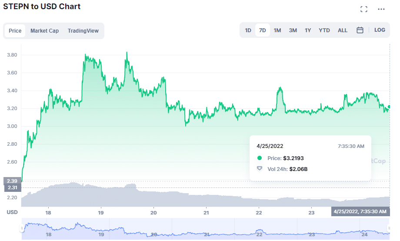Select the 1Y time range

click(x=308, y=30)
